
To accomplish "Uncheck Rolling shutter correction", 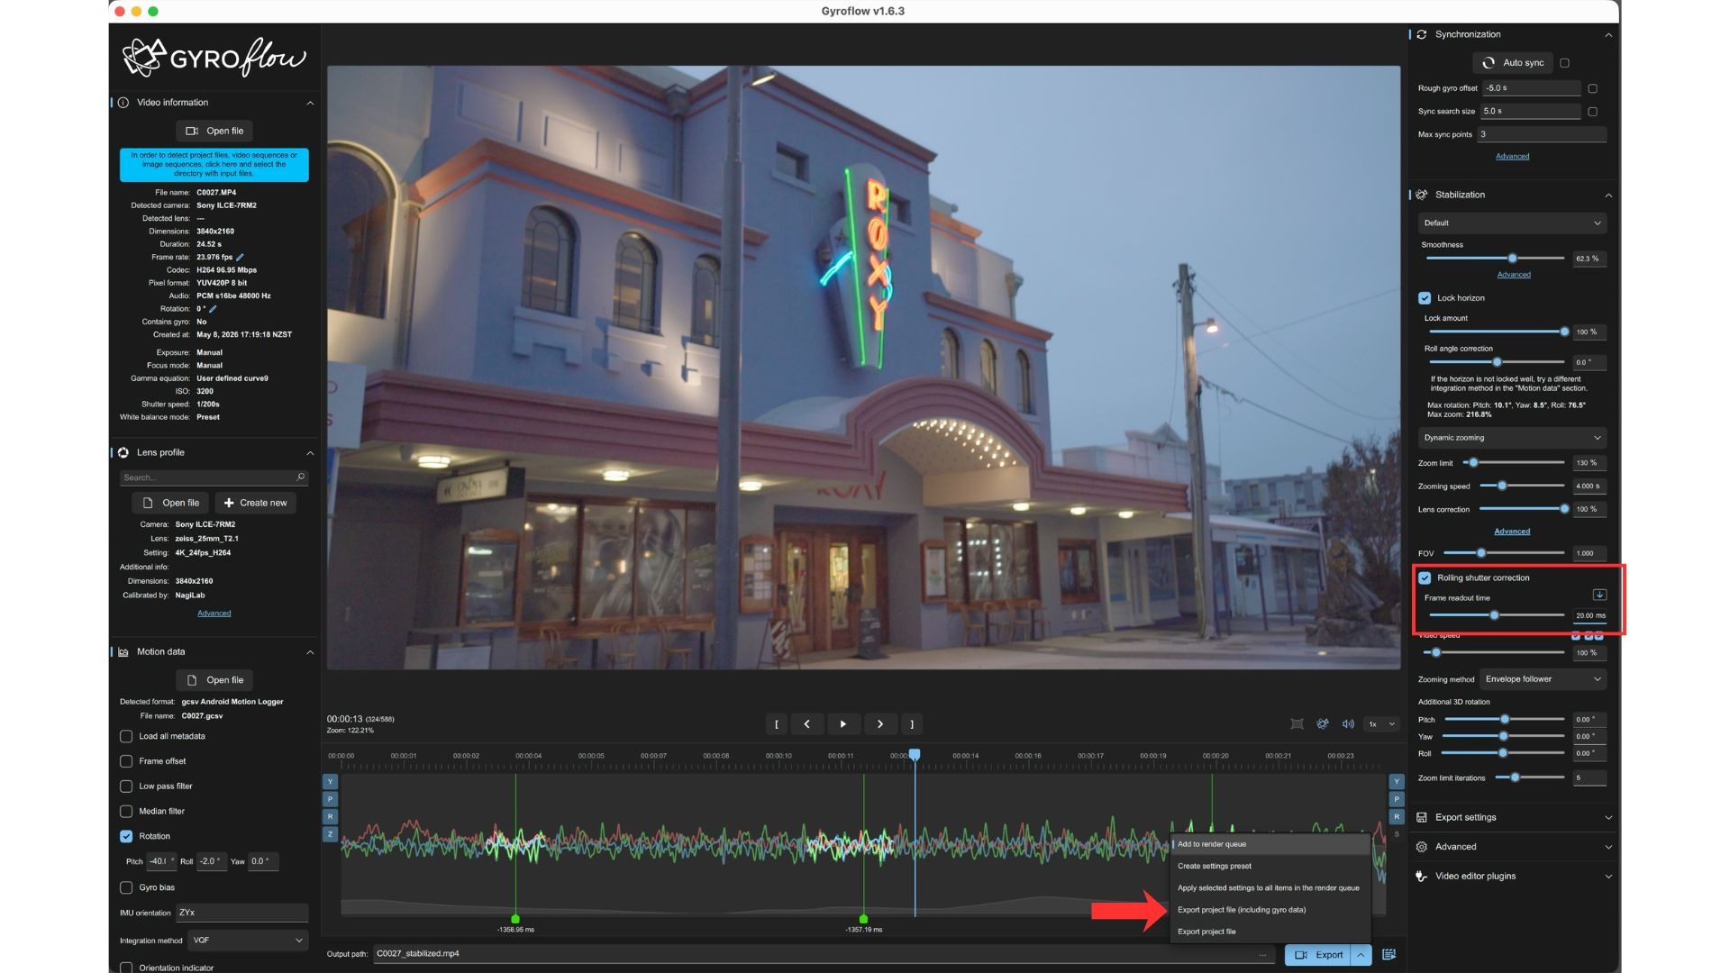I will tap(1425, 577).
